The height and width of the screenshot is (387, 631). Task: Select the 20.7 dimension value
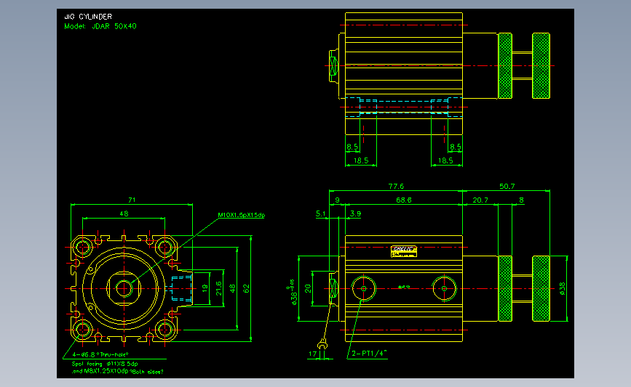[x=480, y=200]
